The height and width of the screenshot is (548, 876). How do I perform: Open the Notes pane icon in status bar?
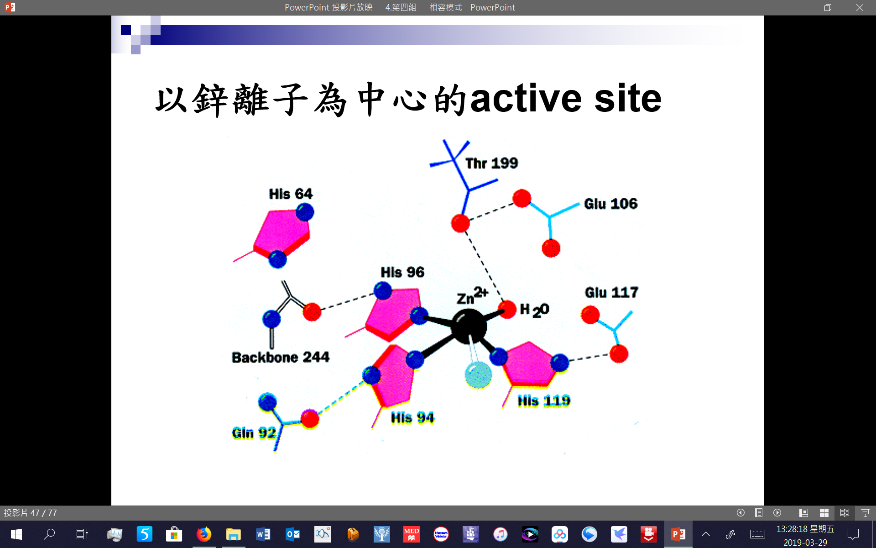click(759, 513)
